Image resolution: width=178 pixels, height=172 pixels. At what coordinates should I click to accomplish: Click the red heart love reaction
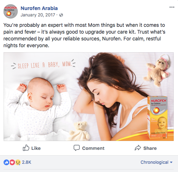(x=12, y=162)
